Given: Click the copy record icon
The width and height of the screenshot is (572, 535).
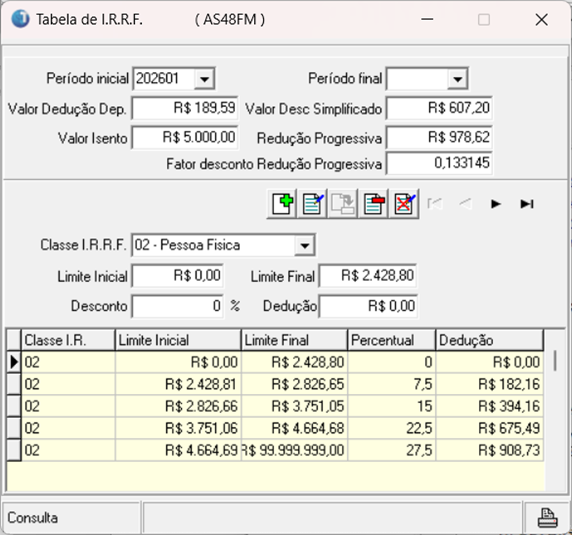Looking at the screenshot, I should click(342, 203).
